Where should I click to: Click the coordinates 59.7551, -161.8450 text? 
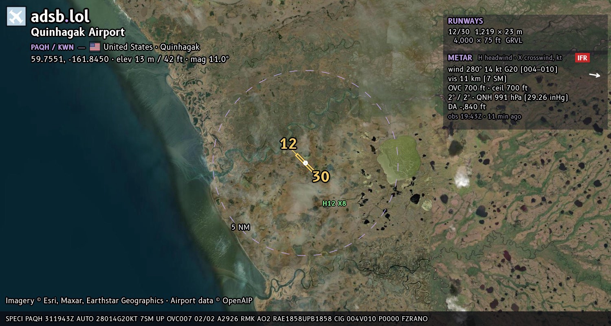tap(70, 59)
